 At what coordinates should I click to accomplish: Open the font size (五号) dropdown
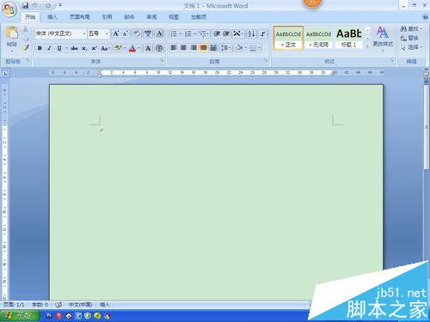click(x=107, y=33)
